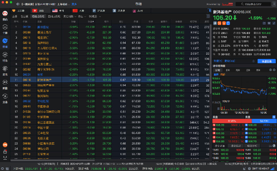Click the plus zoom icon on mini chart
Image resolution: width=277 pixels, height=171 pixels.
274,70
